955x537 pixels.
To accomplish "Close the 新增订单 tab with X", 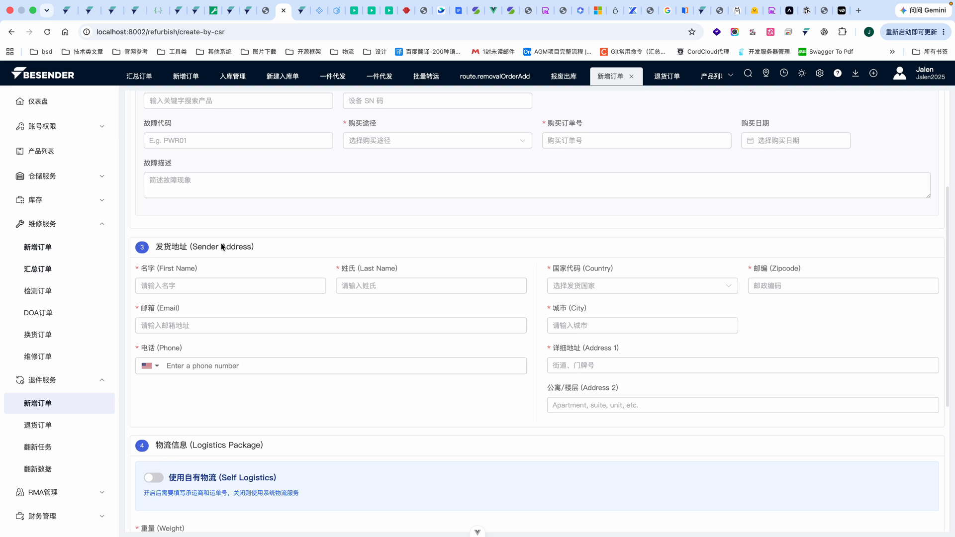I will (632, 77).
